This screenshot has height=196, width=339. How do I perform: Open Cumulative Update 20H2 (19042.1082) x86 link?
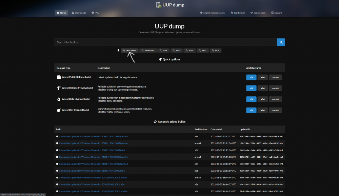click(x=92, y=150)
